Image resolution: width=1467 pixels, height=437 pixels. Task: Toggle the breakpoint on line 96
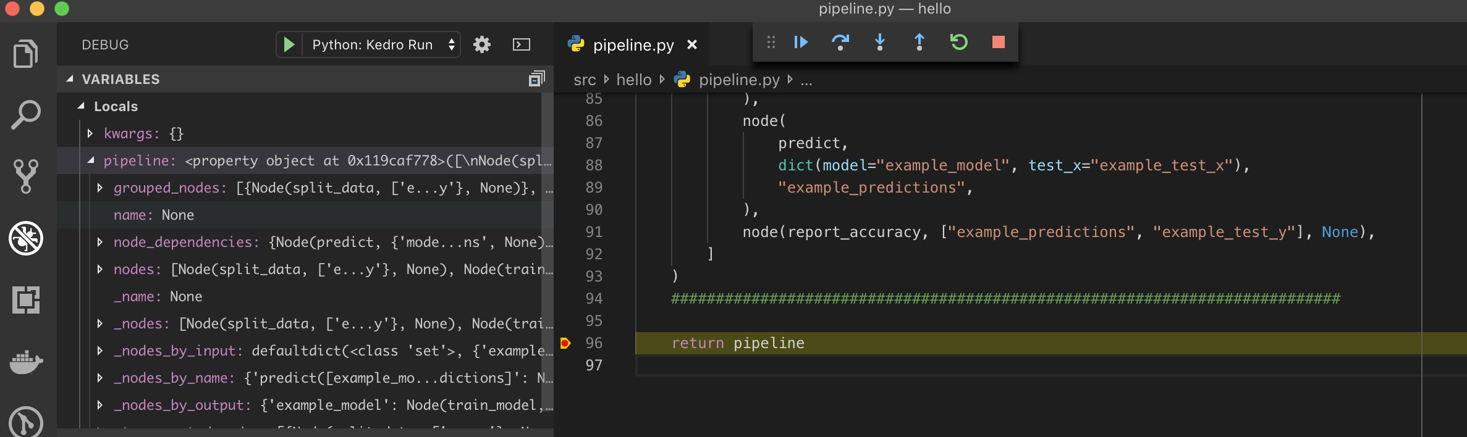[x=565, y=343]
